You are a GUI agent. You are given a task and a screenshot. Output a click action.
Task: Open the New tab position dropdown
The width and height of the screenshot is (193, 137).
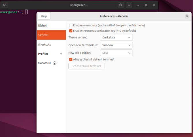[x=117, y=53]
